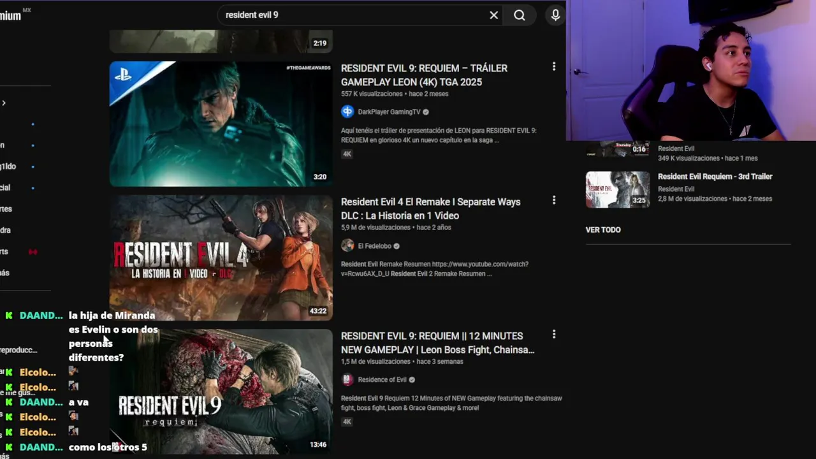This screenshot has width=816, height=459.
Task: Expand the sidebar section chevron arrow
Action: coord(4,103)
